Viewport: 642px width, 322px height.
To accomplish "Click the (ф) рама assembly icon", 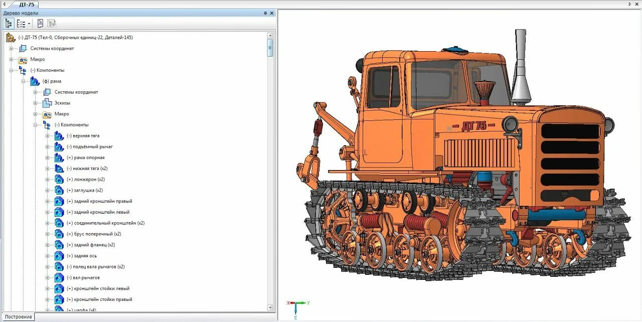I will pos(35,81).
